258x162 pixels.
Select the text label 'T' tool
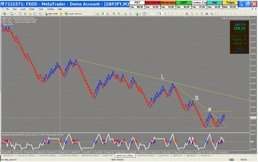point(202,14)
